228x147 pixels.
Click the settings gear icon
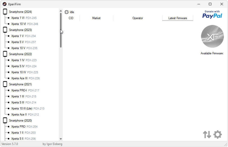coord(218,134)
